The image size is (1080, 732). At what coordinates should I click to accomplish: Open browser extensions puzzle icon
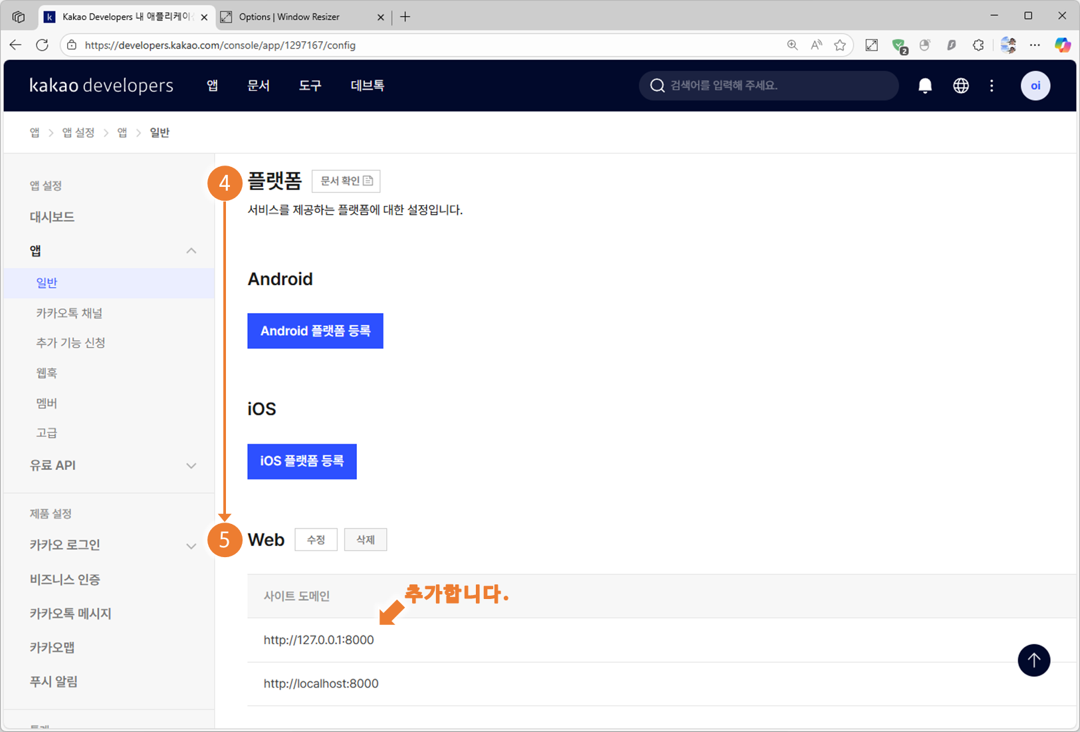tap(978, 45)
